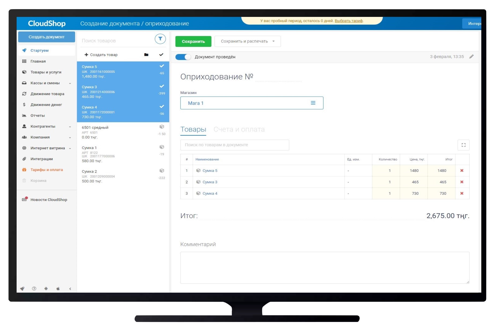Open fullscreen view of the products table
Viewport: 499px width, 335px height.
tap(463, 145)
